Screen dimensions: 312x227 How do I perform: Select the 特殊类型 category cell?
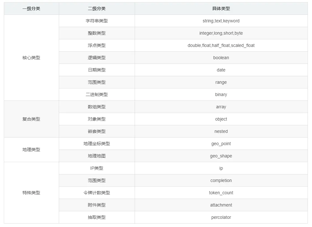point(31,193)
